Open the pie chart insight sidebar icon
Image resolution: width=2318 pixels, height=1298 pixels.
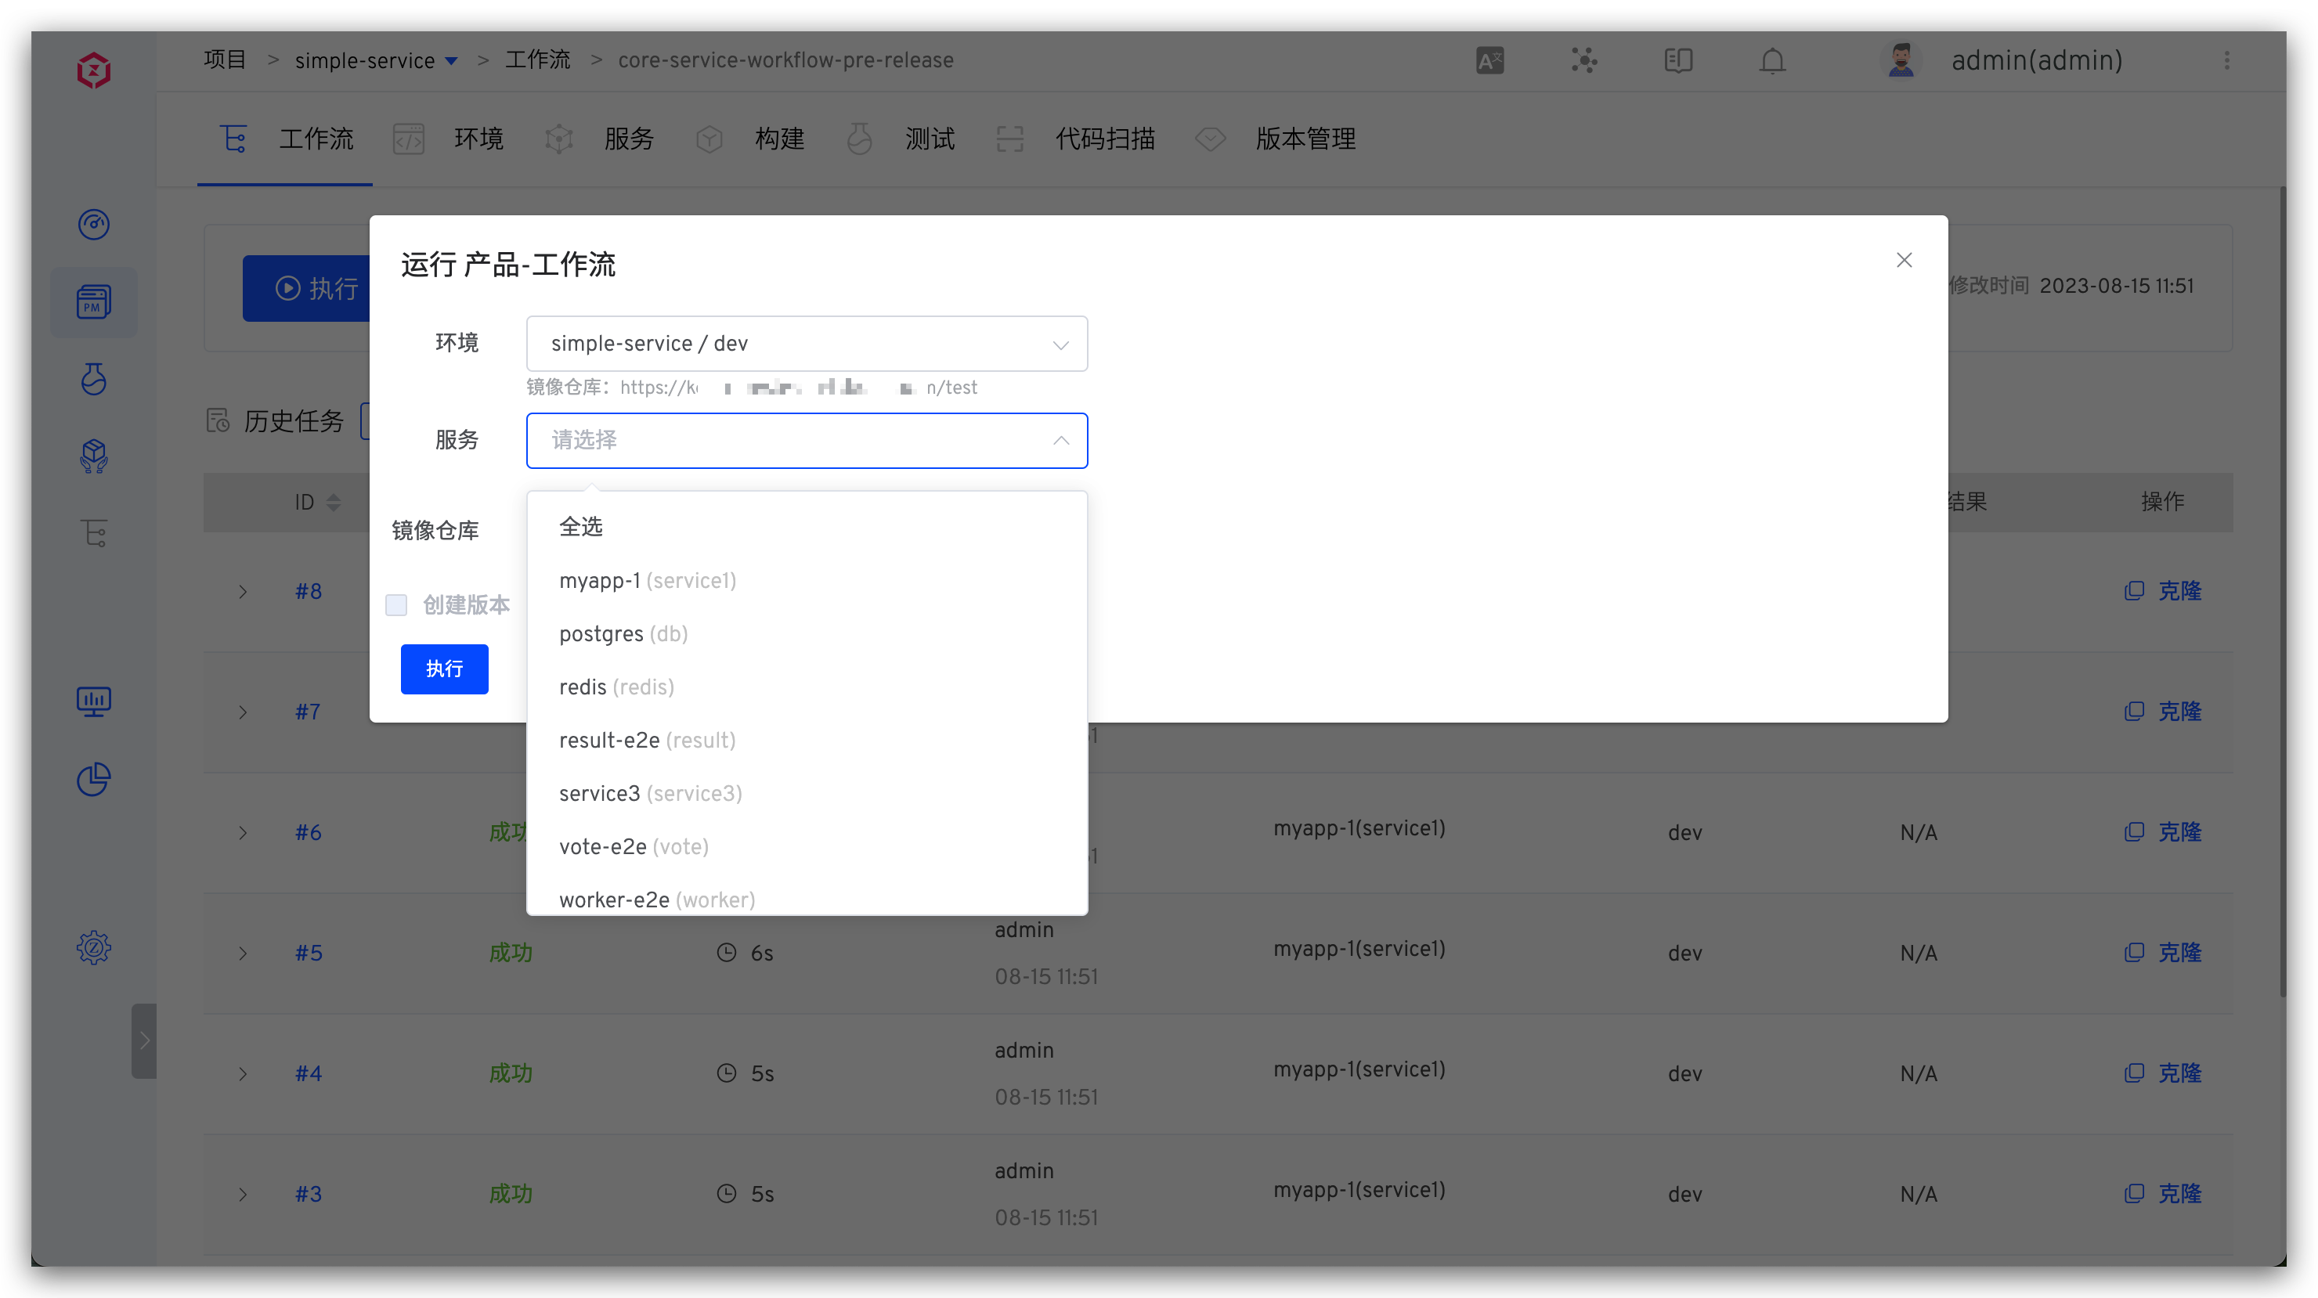[94, 779]
